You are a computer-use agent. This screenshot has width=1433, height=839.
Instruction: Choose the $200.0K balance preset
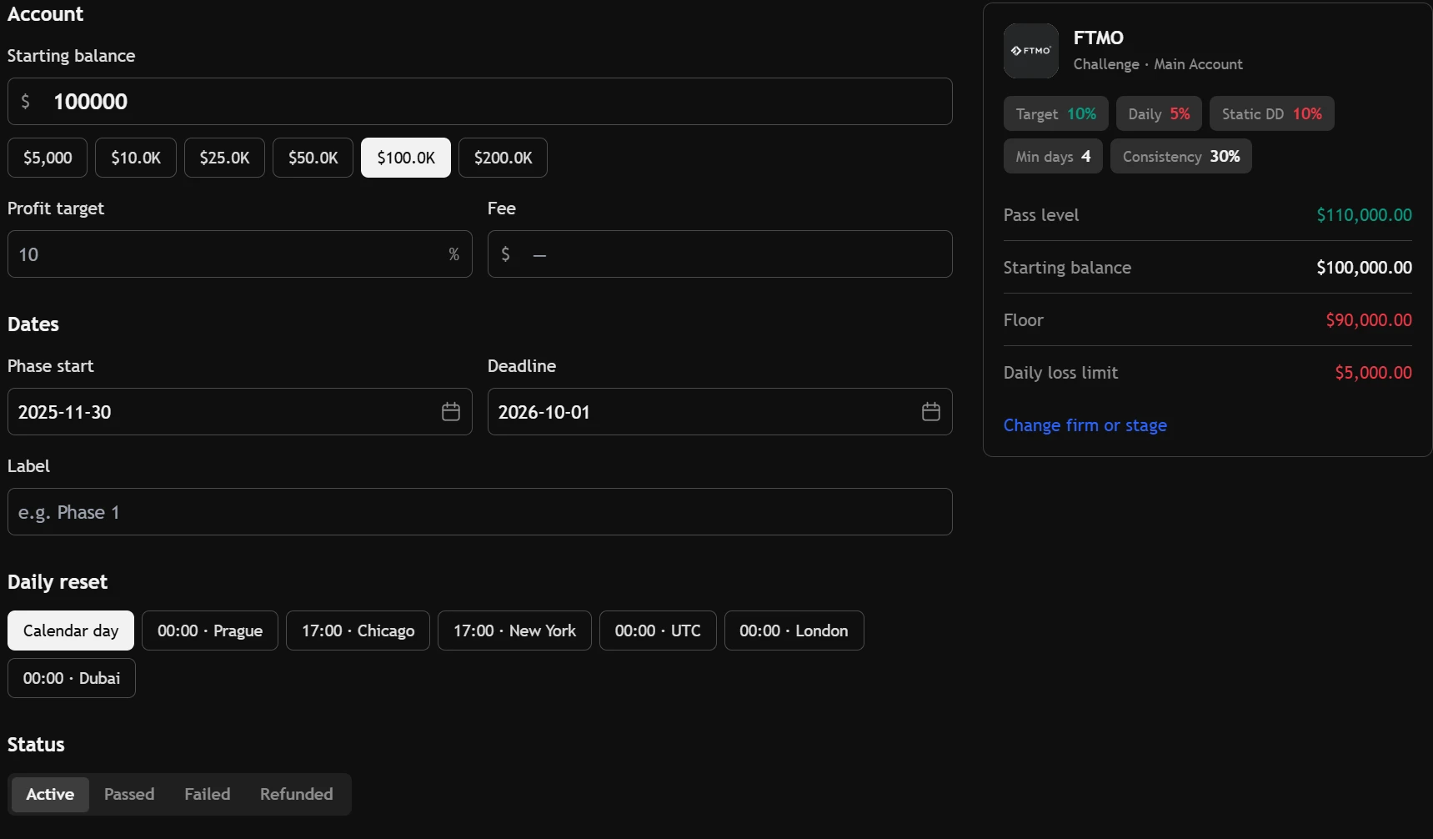click(503, 158)
